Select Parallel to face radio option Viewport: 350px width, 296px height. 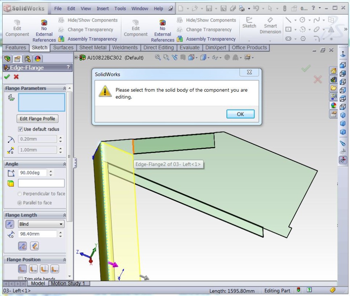20,203
